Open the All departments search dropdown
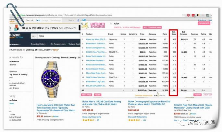 tap(34, 36)
